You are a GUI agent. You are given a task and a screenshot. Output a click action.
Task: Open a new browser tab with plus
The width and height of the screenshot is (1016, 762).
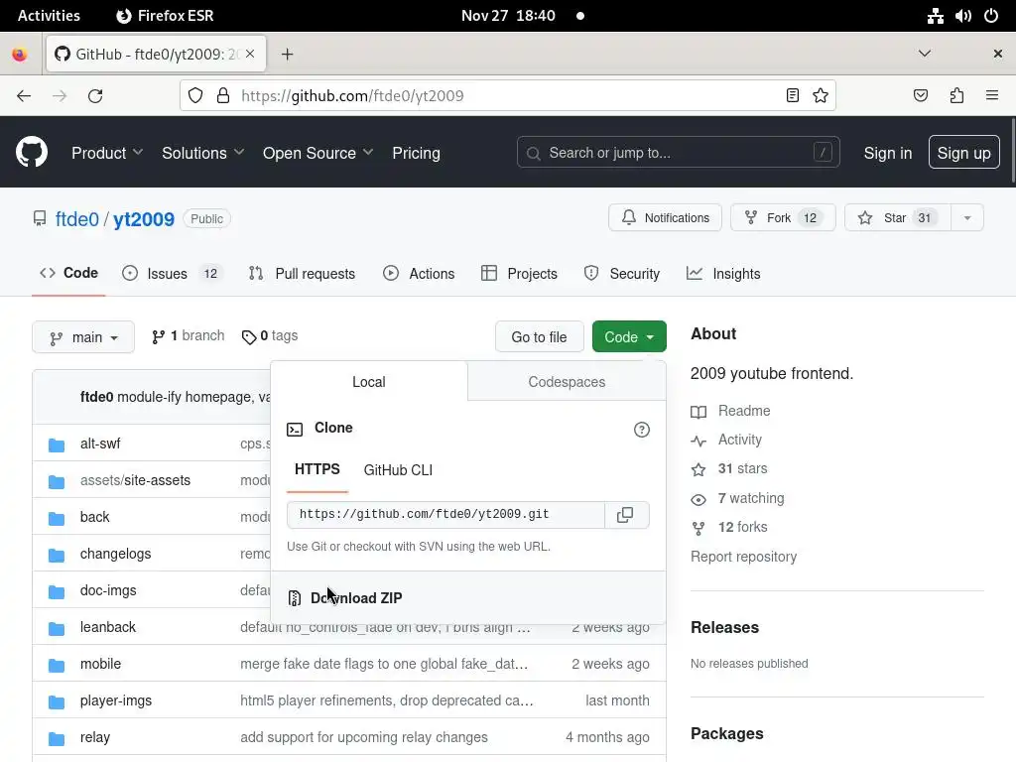coord(287,55)
